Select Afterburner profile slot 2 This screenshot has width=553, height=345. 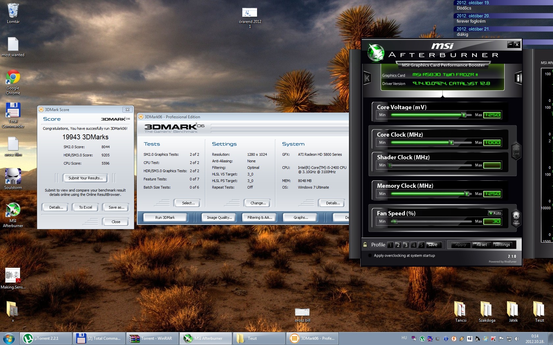398,245
